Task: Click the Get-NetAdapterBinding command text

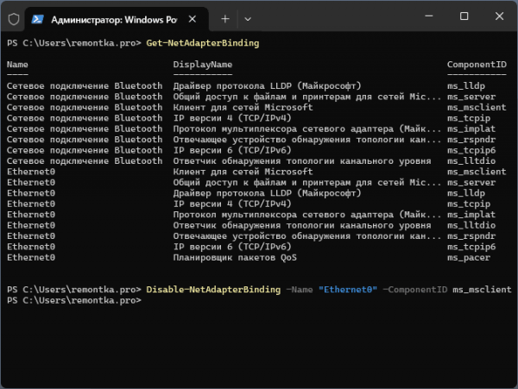Action: click(x=203, y=43)
